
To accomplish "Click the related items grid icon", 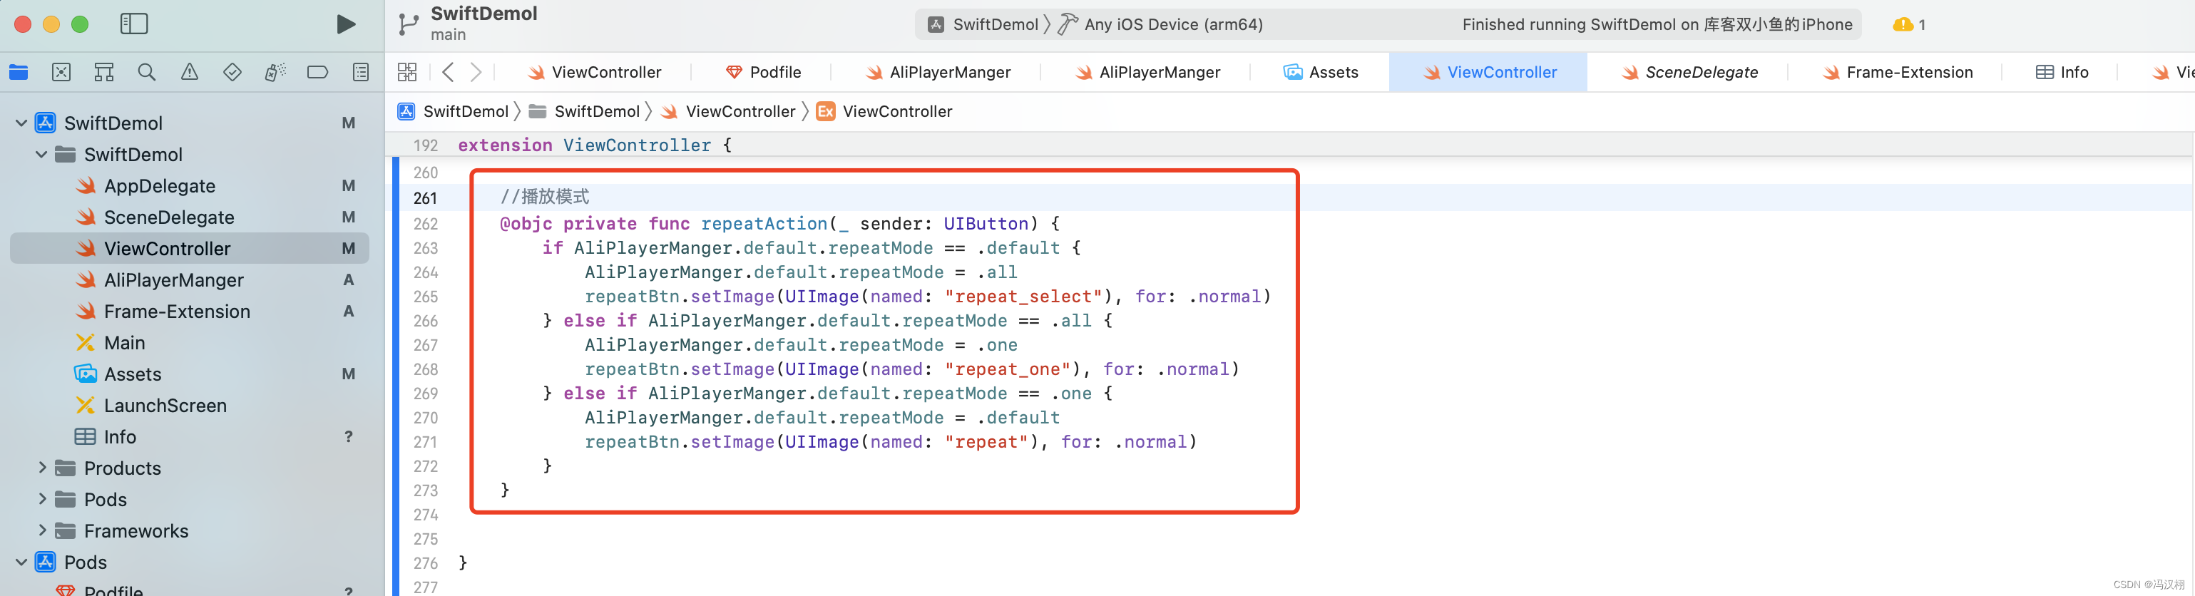I will tap(407, 73).
